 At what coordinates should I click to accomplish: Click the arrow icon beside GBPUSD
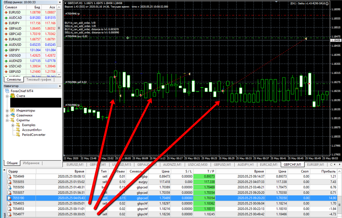(x=6, y=72)
